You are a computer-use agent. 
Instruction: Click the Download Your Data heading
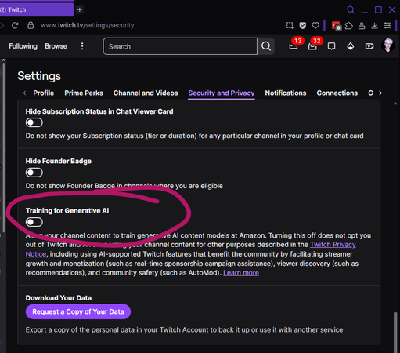click(59, 298)
